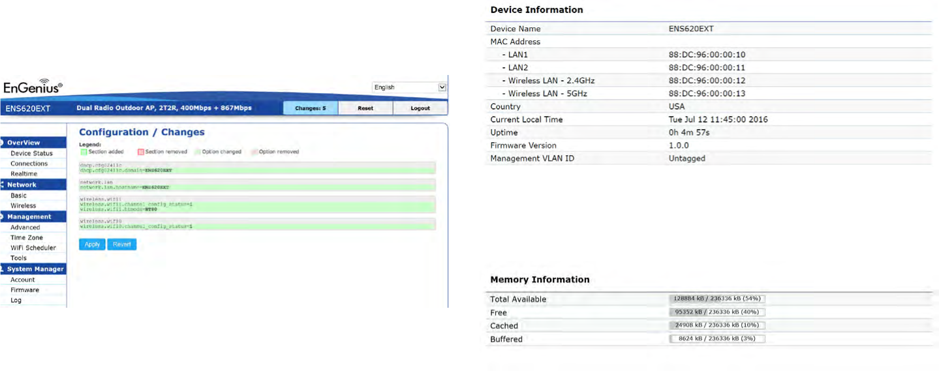This screenshot has height=371, width=939.
Task: Open Wireless settings in the sidebar
Action: click(x=23, y=205)
